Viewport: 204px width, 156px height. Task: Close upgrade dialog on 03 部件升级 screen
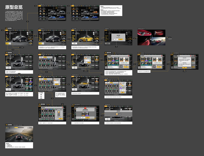tap(128, 56)
